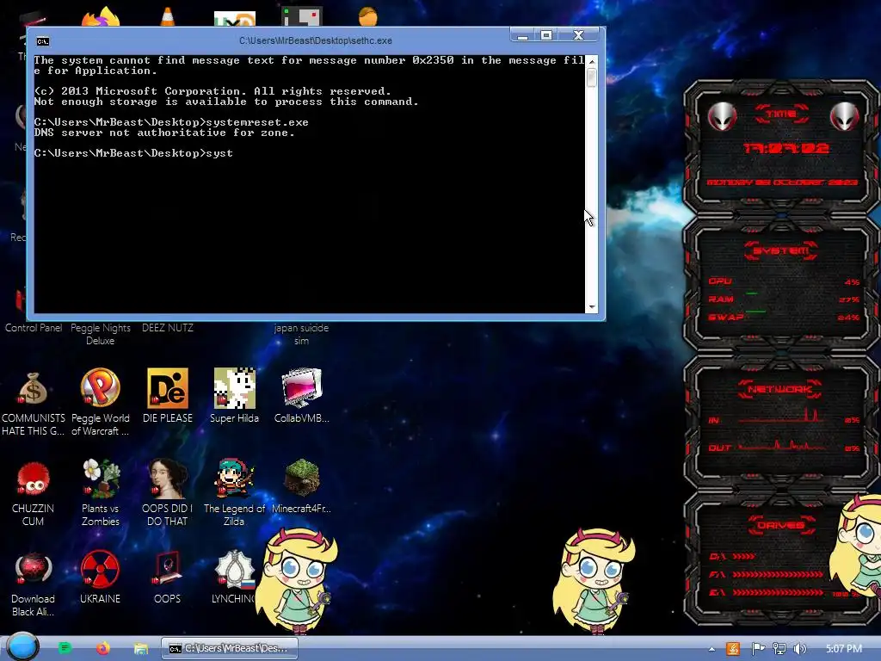Click the command prompt taskbar button
Screen dimensions: 881x661
click(229, 648)
